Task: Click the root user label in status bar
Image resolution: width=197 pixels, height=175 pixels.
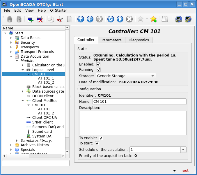Action: [185, 171]
